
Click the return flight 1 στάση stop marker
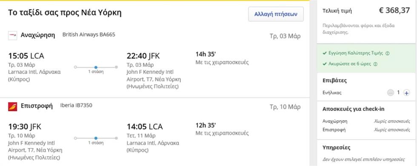96,138
